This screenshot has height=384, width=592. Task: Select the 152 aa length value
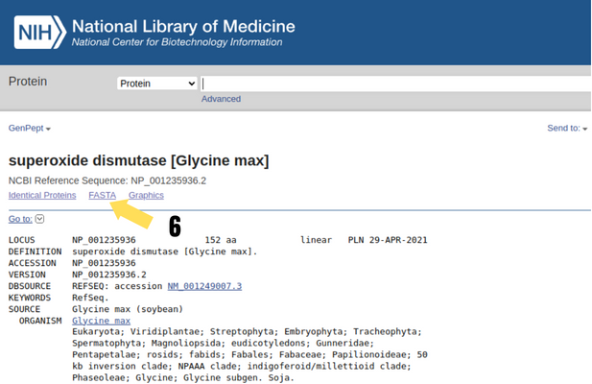(x=221, y=240)
